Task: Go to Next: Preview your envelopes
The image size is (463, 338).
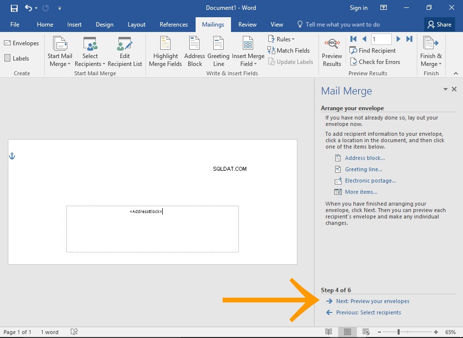Action: (373, 301)
